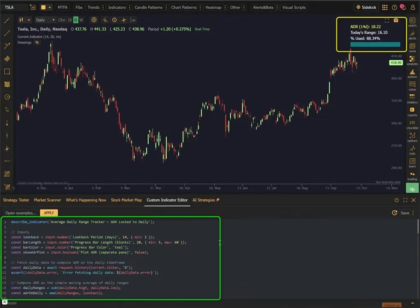Select the text annotation tool

(x=7, y=110)
